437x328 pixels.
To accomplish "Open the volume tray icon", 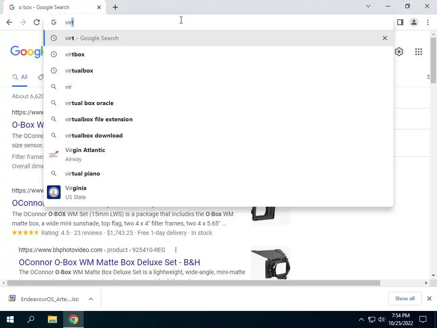I will 382,319.
